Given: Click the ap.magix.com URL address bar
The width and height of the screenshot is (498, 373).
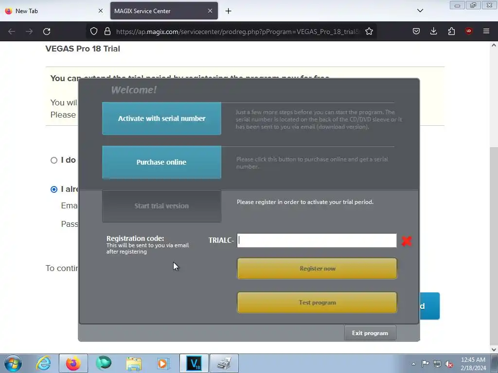Looking at the screenshot, I should click(x=237, y=32).
